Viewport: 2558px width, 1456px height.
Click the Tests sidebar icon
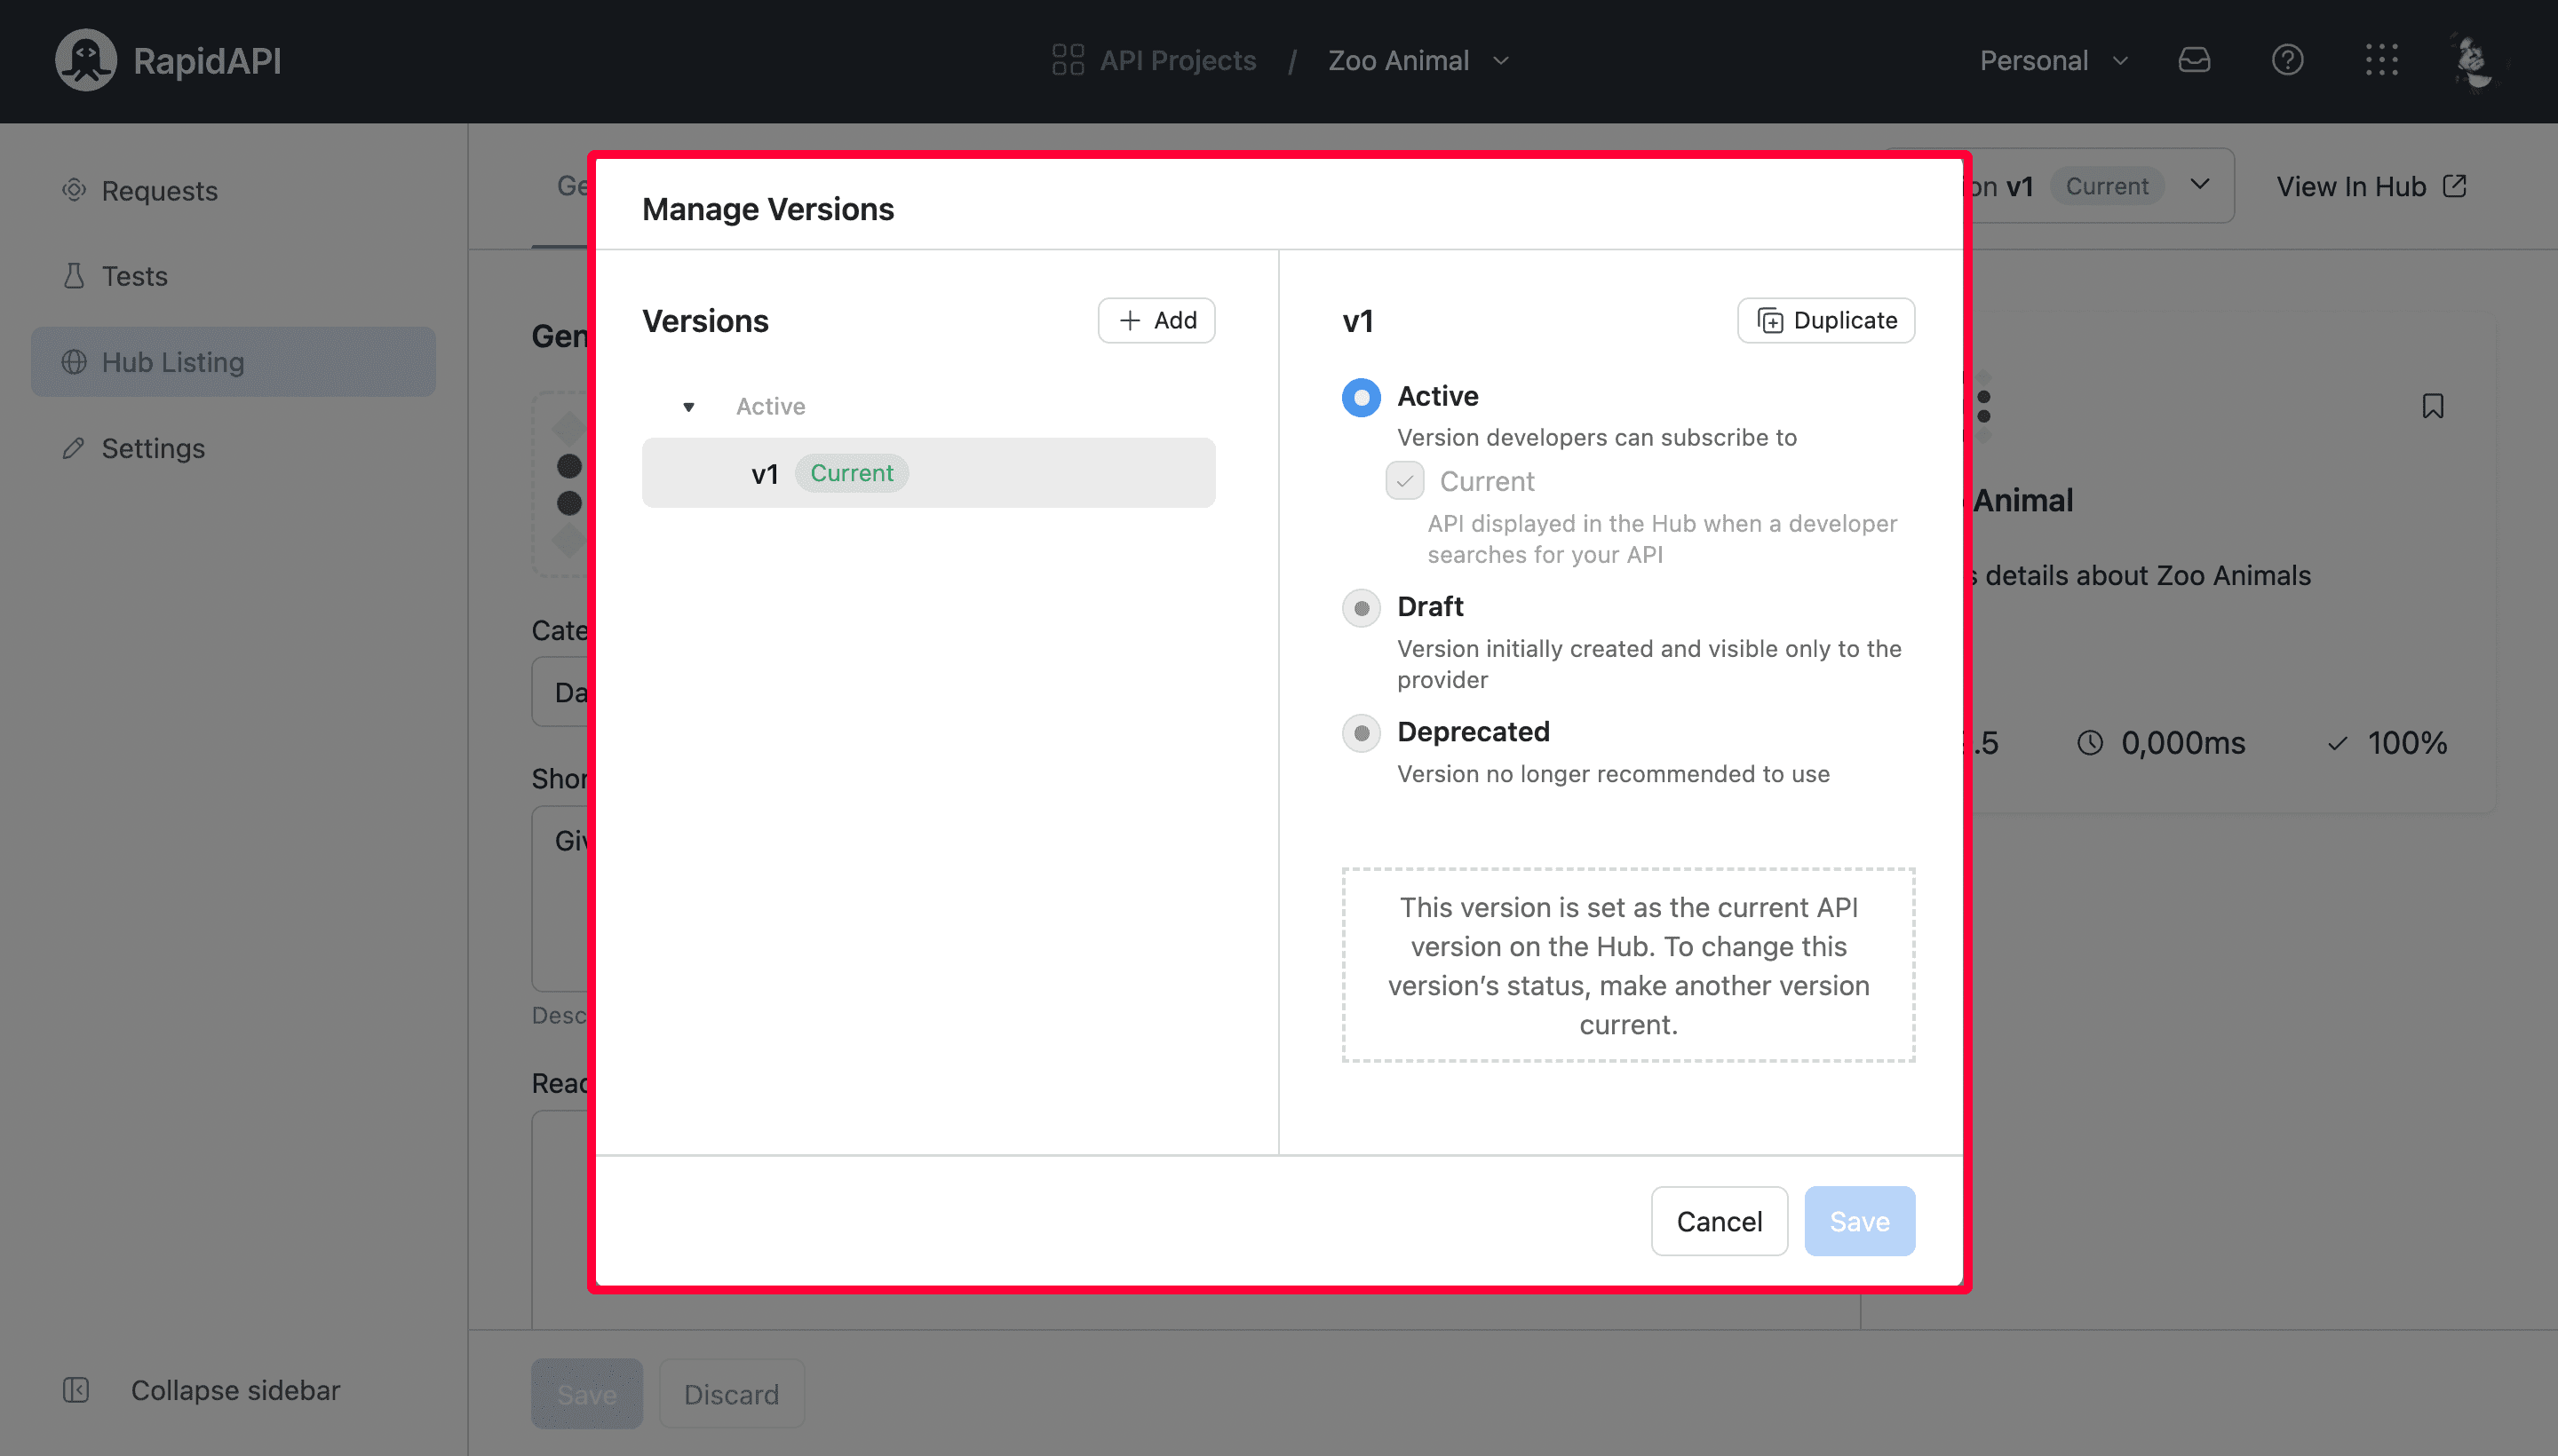[72, 276]
